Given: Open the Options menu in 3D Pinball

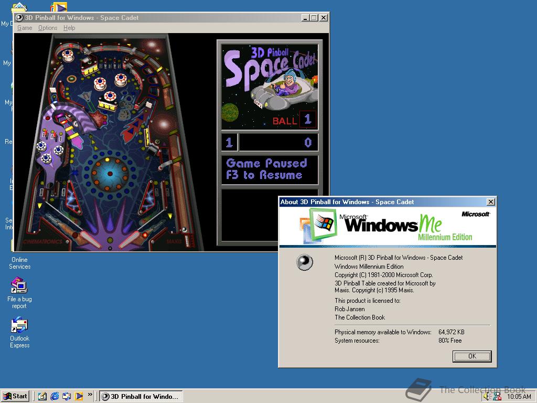Looking at the screenshot, I should [x=48, y=28].
